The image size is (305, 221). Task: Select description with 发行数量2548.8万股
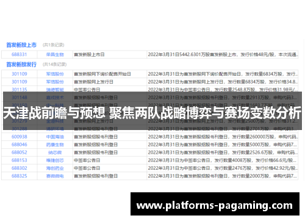[x=223, y=90]
